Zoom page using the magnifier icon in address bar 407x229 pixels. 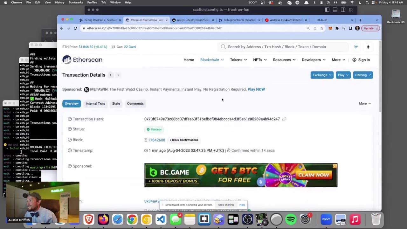(x=308, y=28)
